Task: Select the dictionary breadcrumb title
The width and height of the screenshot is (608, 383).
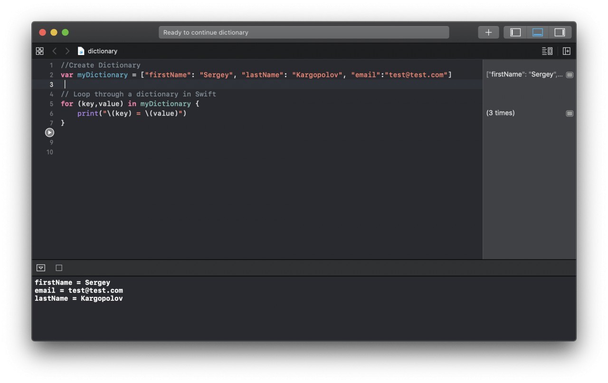Action: pos(103,51)
